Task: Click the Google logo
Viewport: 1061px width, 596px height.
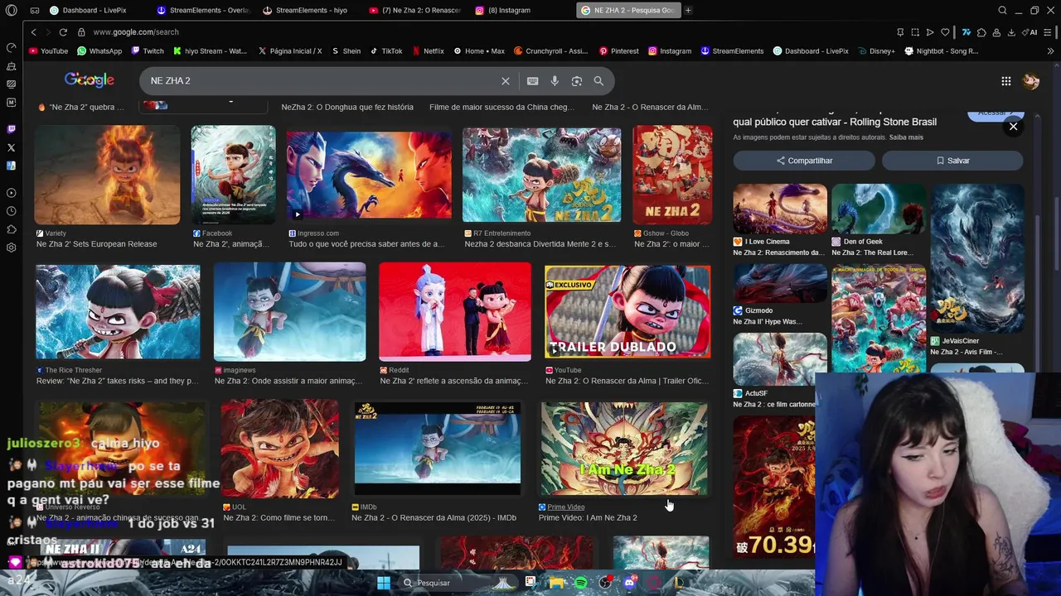Action: click(x=89, y=80)
